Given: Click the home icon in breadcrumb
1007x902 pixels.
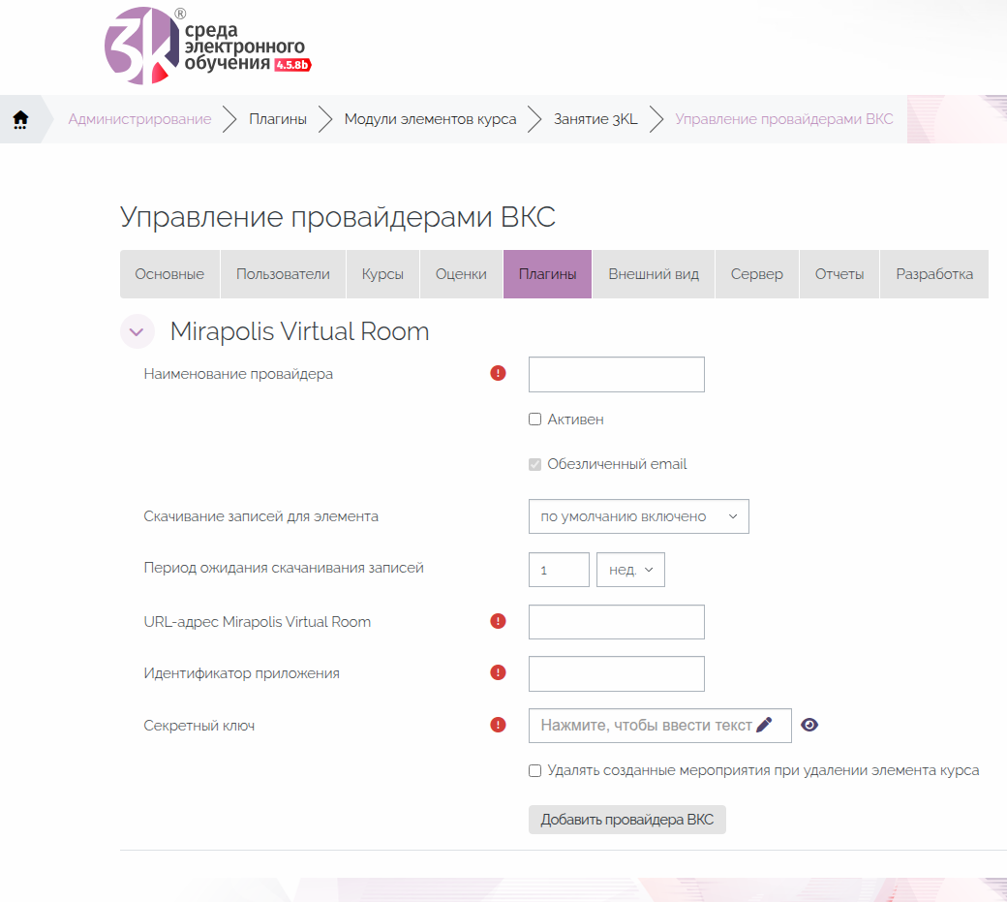Looking at the screenshot, I should pyautogui.click(x=20, y=119).
